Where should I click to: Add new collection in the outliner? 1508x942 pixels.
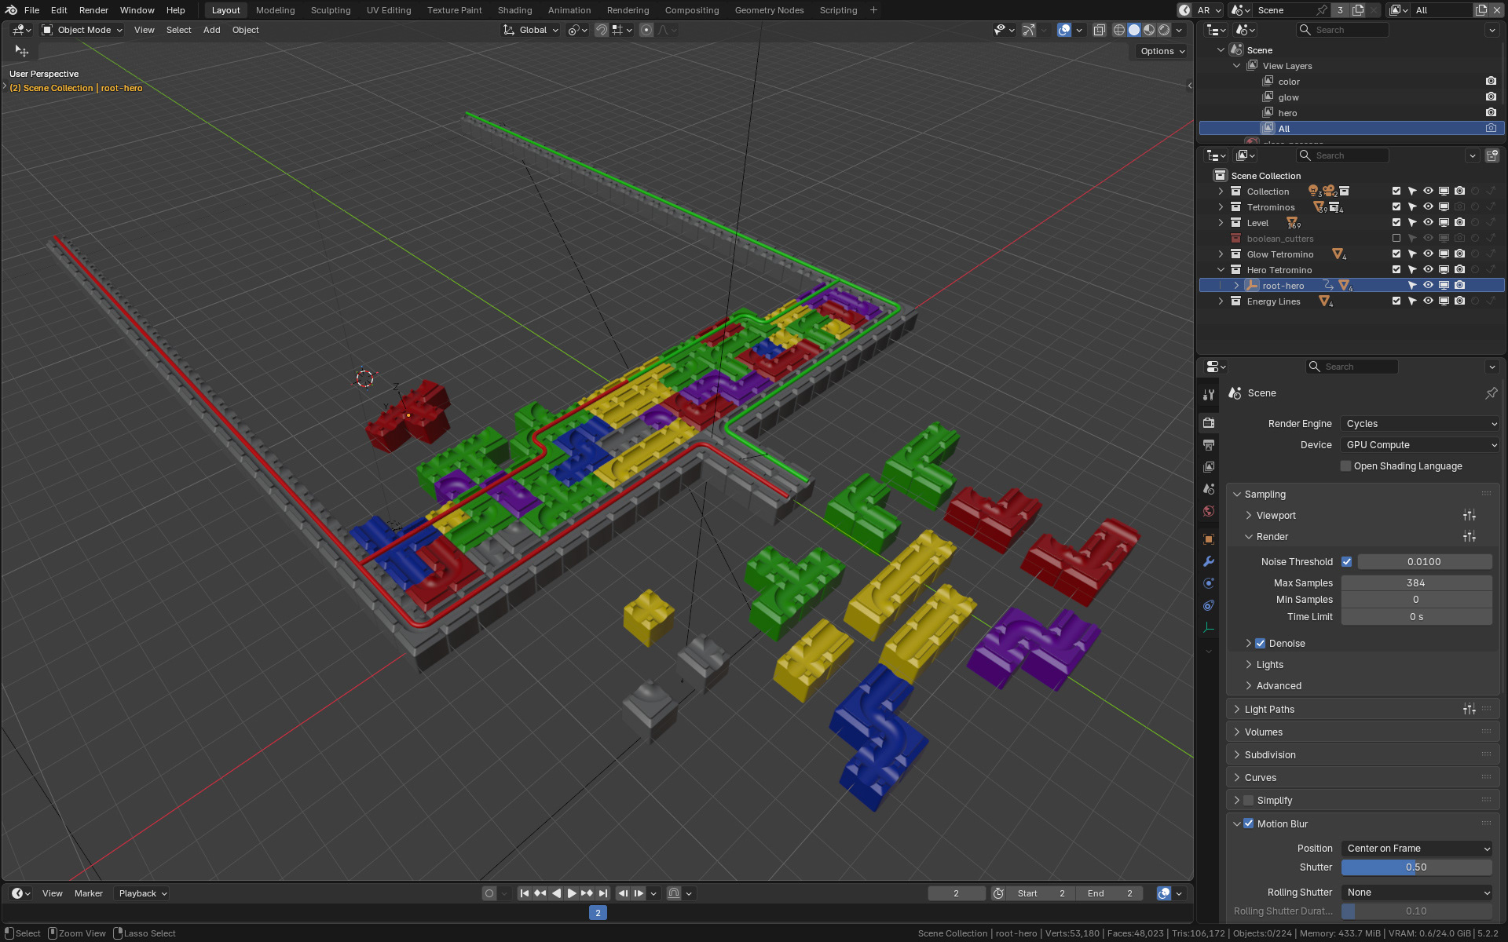pos(1492,155)
